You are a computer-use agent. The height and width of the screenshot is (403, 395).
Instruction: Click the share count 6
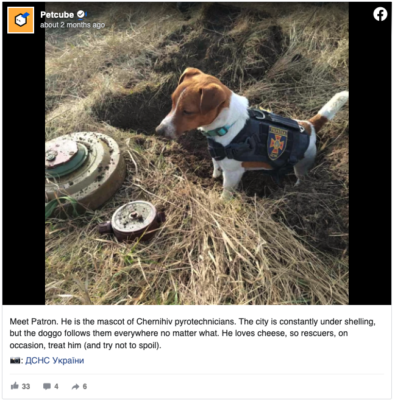(85, 387)
